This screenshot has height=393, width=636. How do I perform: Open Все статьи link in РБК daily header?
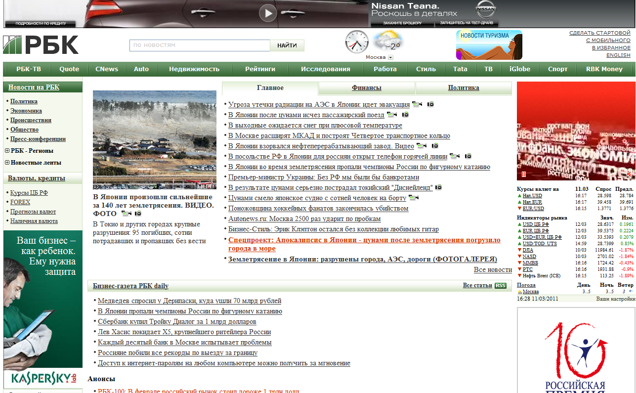(x=477, y=285)
